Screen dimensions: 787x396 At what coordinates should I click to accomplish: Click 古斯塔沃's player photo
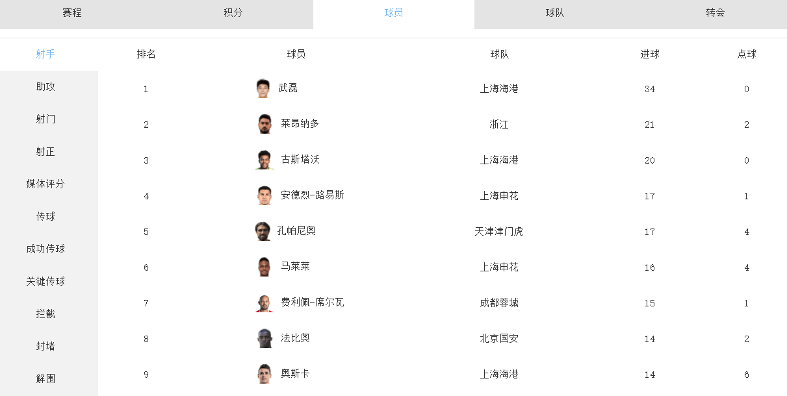[x=264, y=160]
